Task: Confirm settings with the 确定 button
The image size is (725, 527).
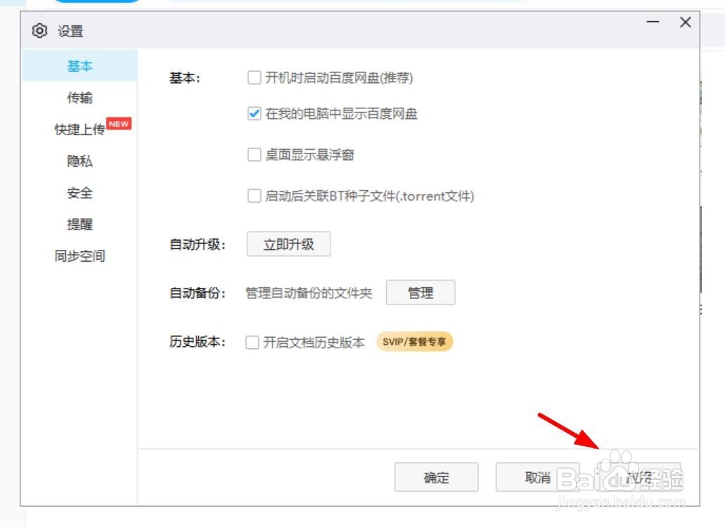Action: click(436, 477)
